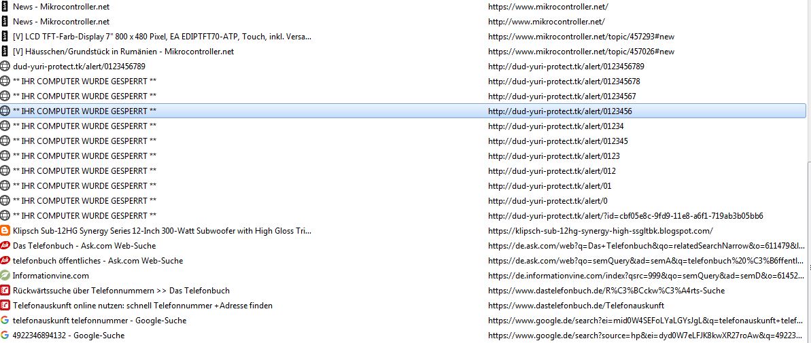The width and height of the screenshot is (811, 343).
Task: Click the google.de/search?ei=mid0W4SEFoLYaLGYsJgL URL
Action: (x=646, y=321)
